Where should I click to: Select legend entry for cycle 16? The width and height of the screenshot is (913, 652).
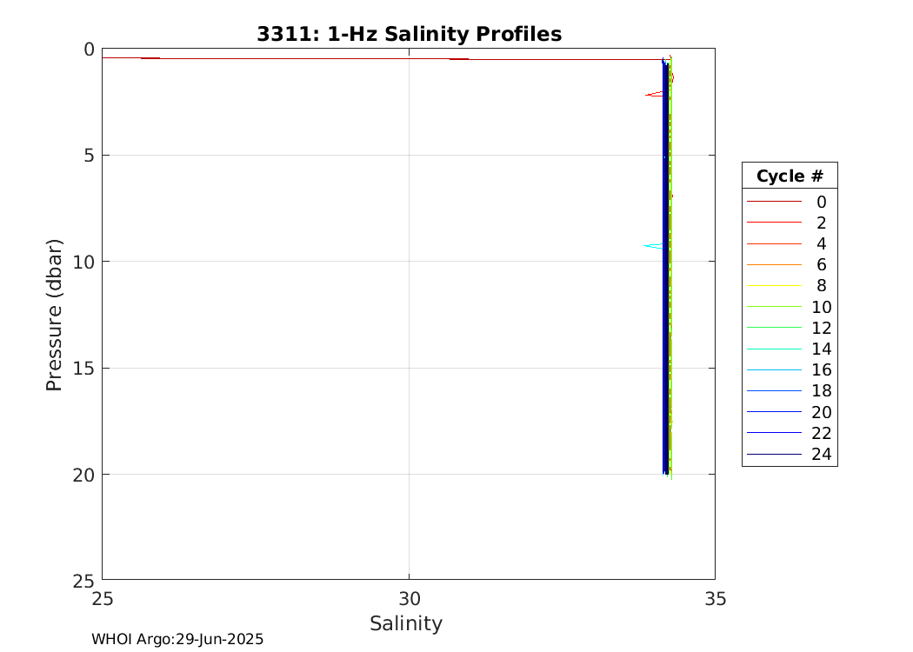click(x=790, y=369)
